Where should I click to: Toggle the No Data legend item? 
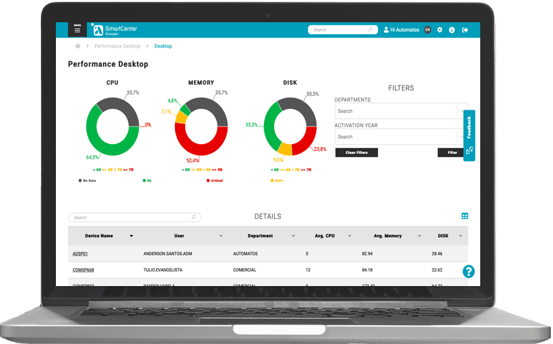point(88,180)
